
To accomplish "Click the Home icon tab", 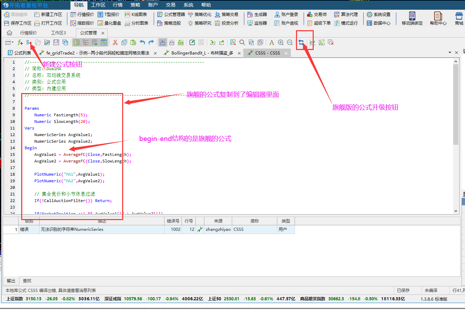I will [x=9, y=33].
